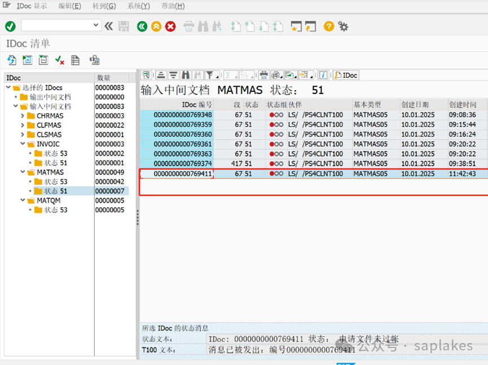The height and width of the screenshot is (365, 488).
Task: Click the refresh icon under IDoc 清单
Action: coord(11,60)
